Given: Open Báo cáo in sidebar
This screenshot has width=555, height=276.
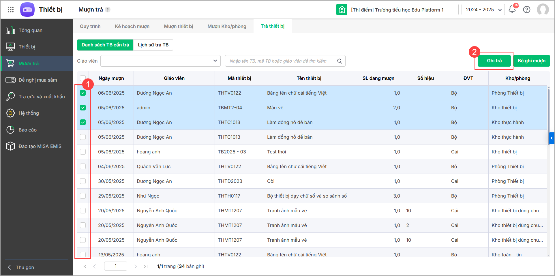Looking at the screenshot, I should (27, 130).
